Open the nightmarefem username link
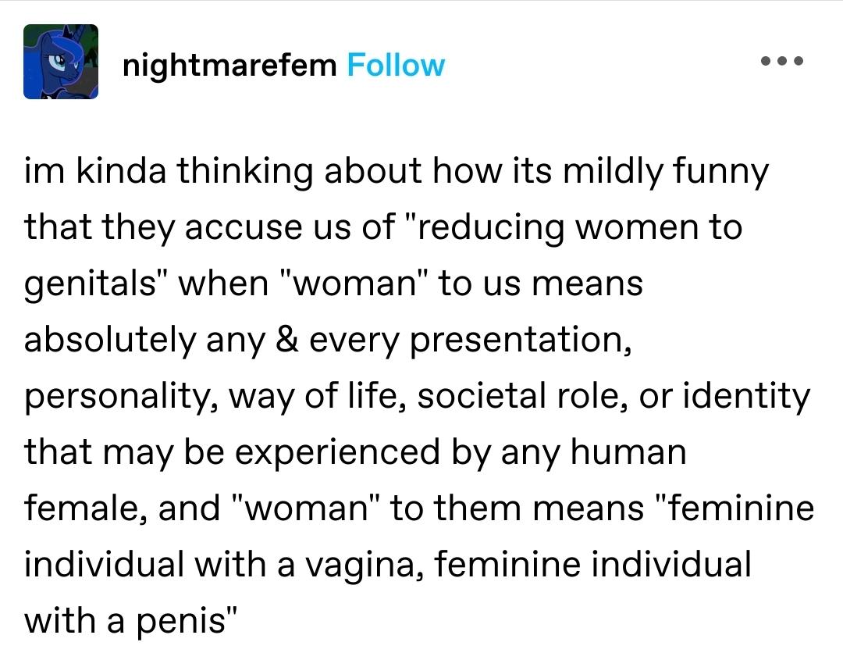Viewport: 843px width, 660px height. pos(229,66)
